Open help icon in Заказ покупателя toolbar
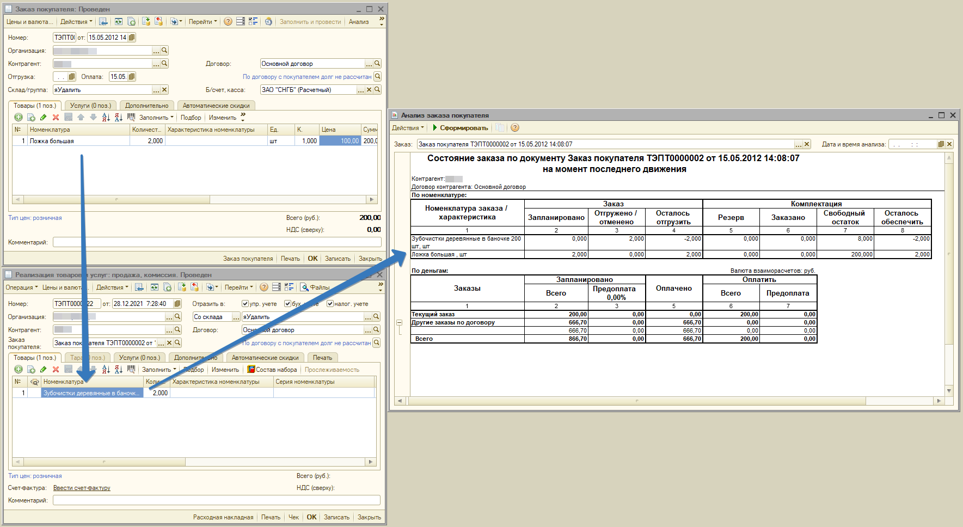Viewport: 963px width, 527px height. pos(228,22)
